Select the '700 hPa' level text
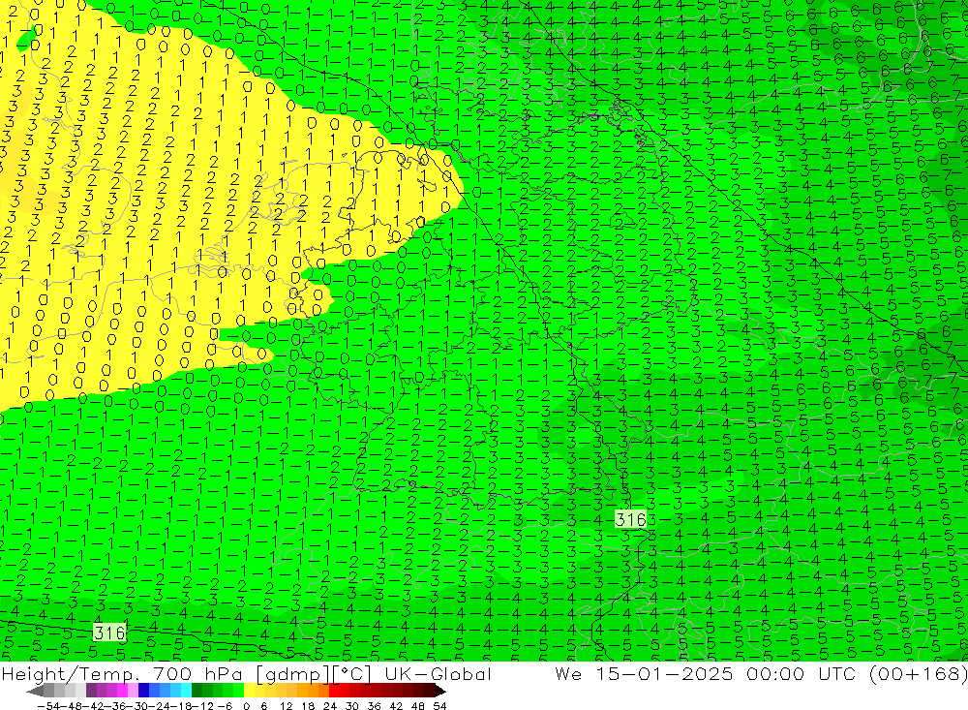 pyautogui.click(x=198, y=674)
